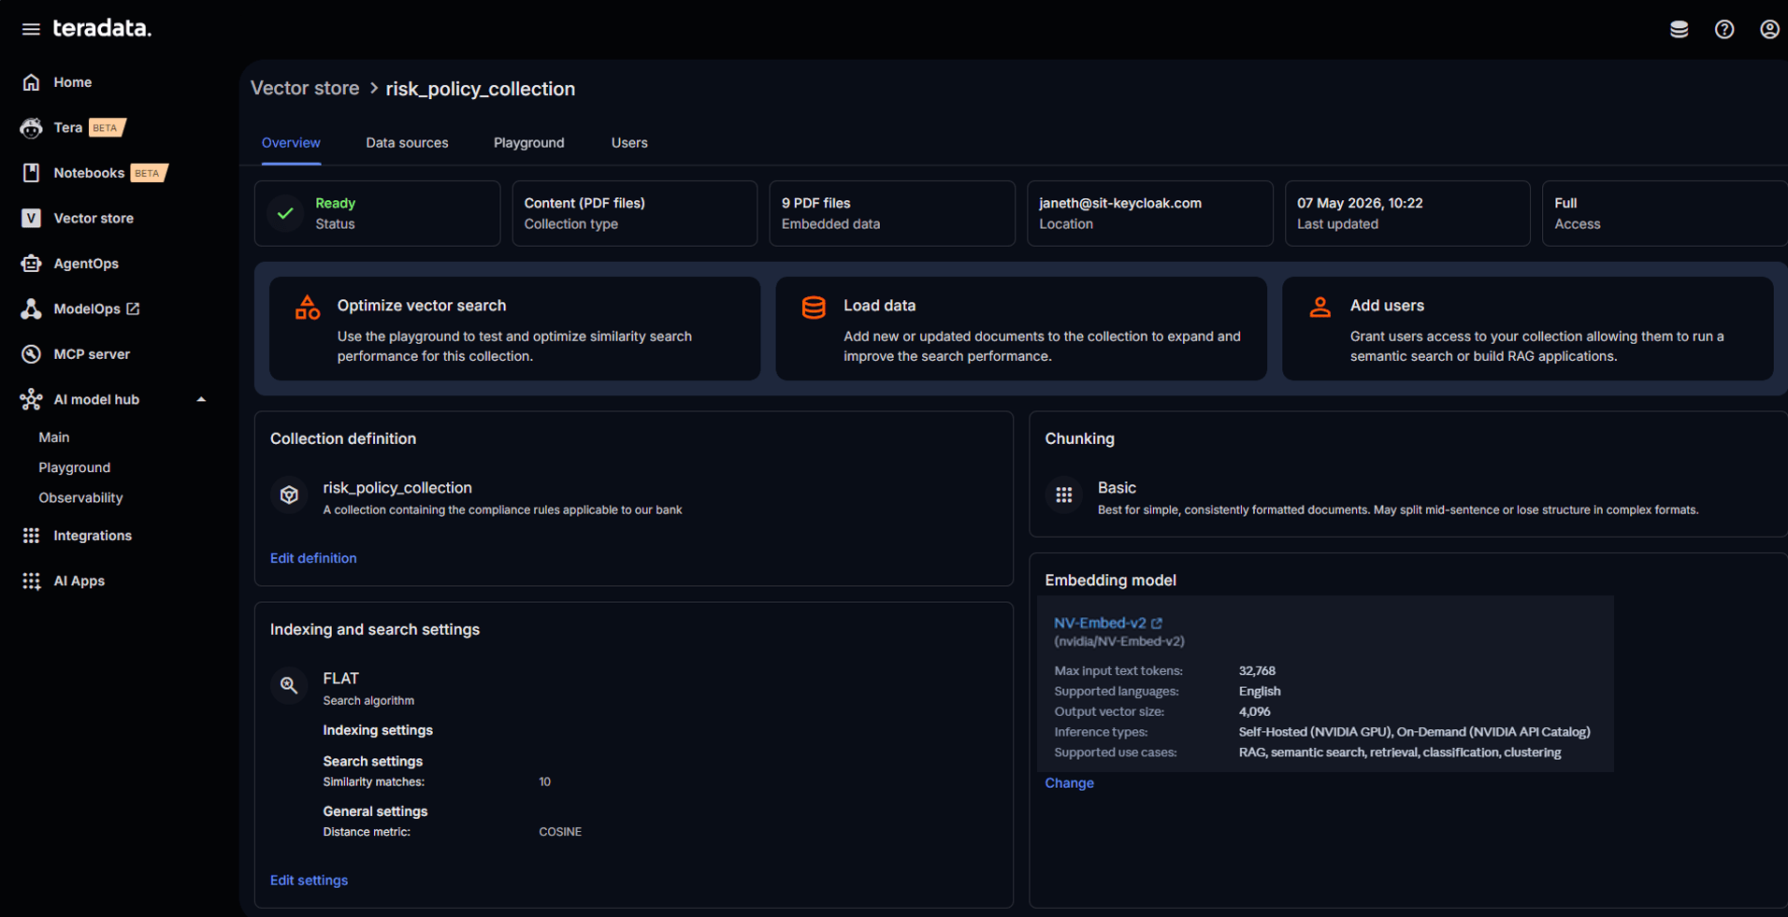Click the Content (PDF files) collection type

click(x=584, y=203)
